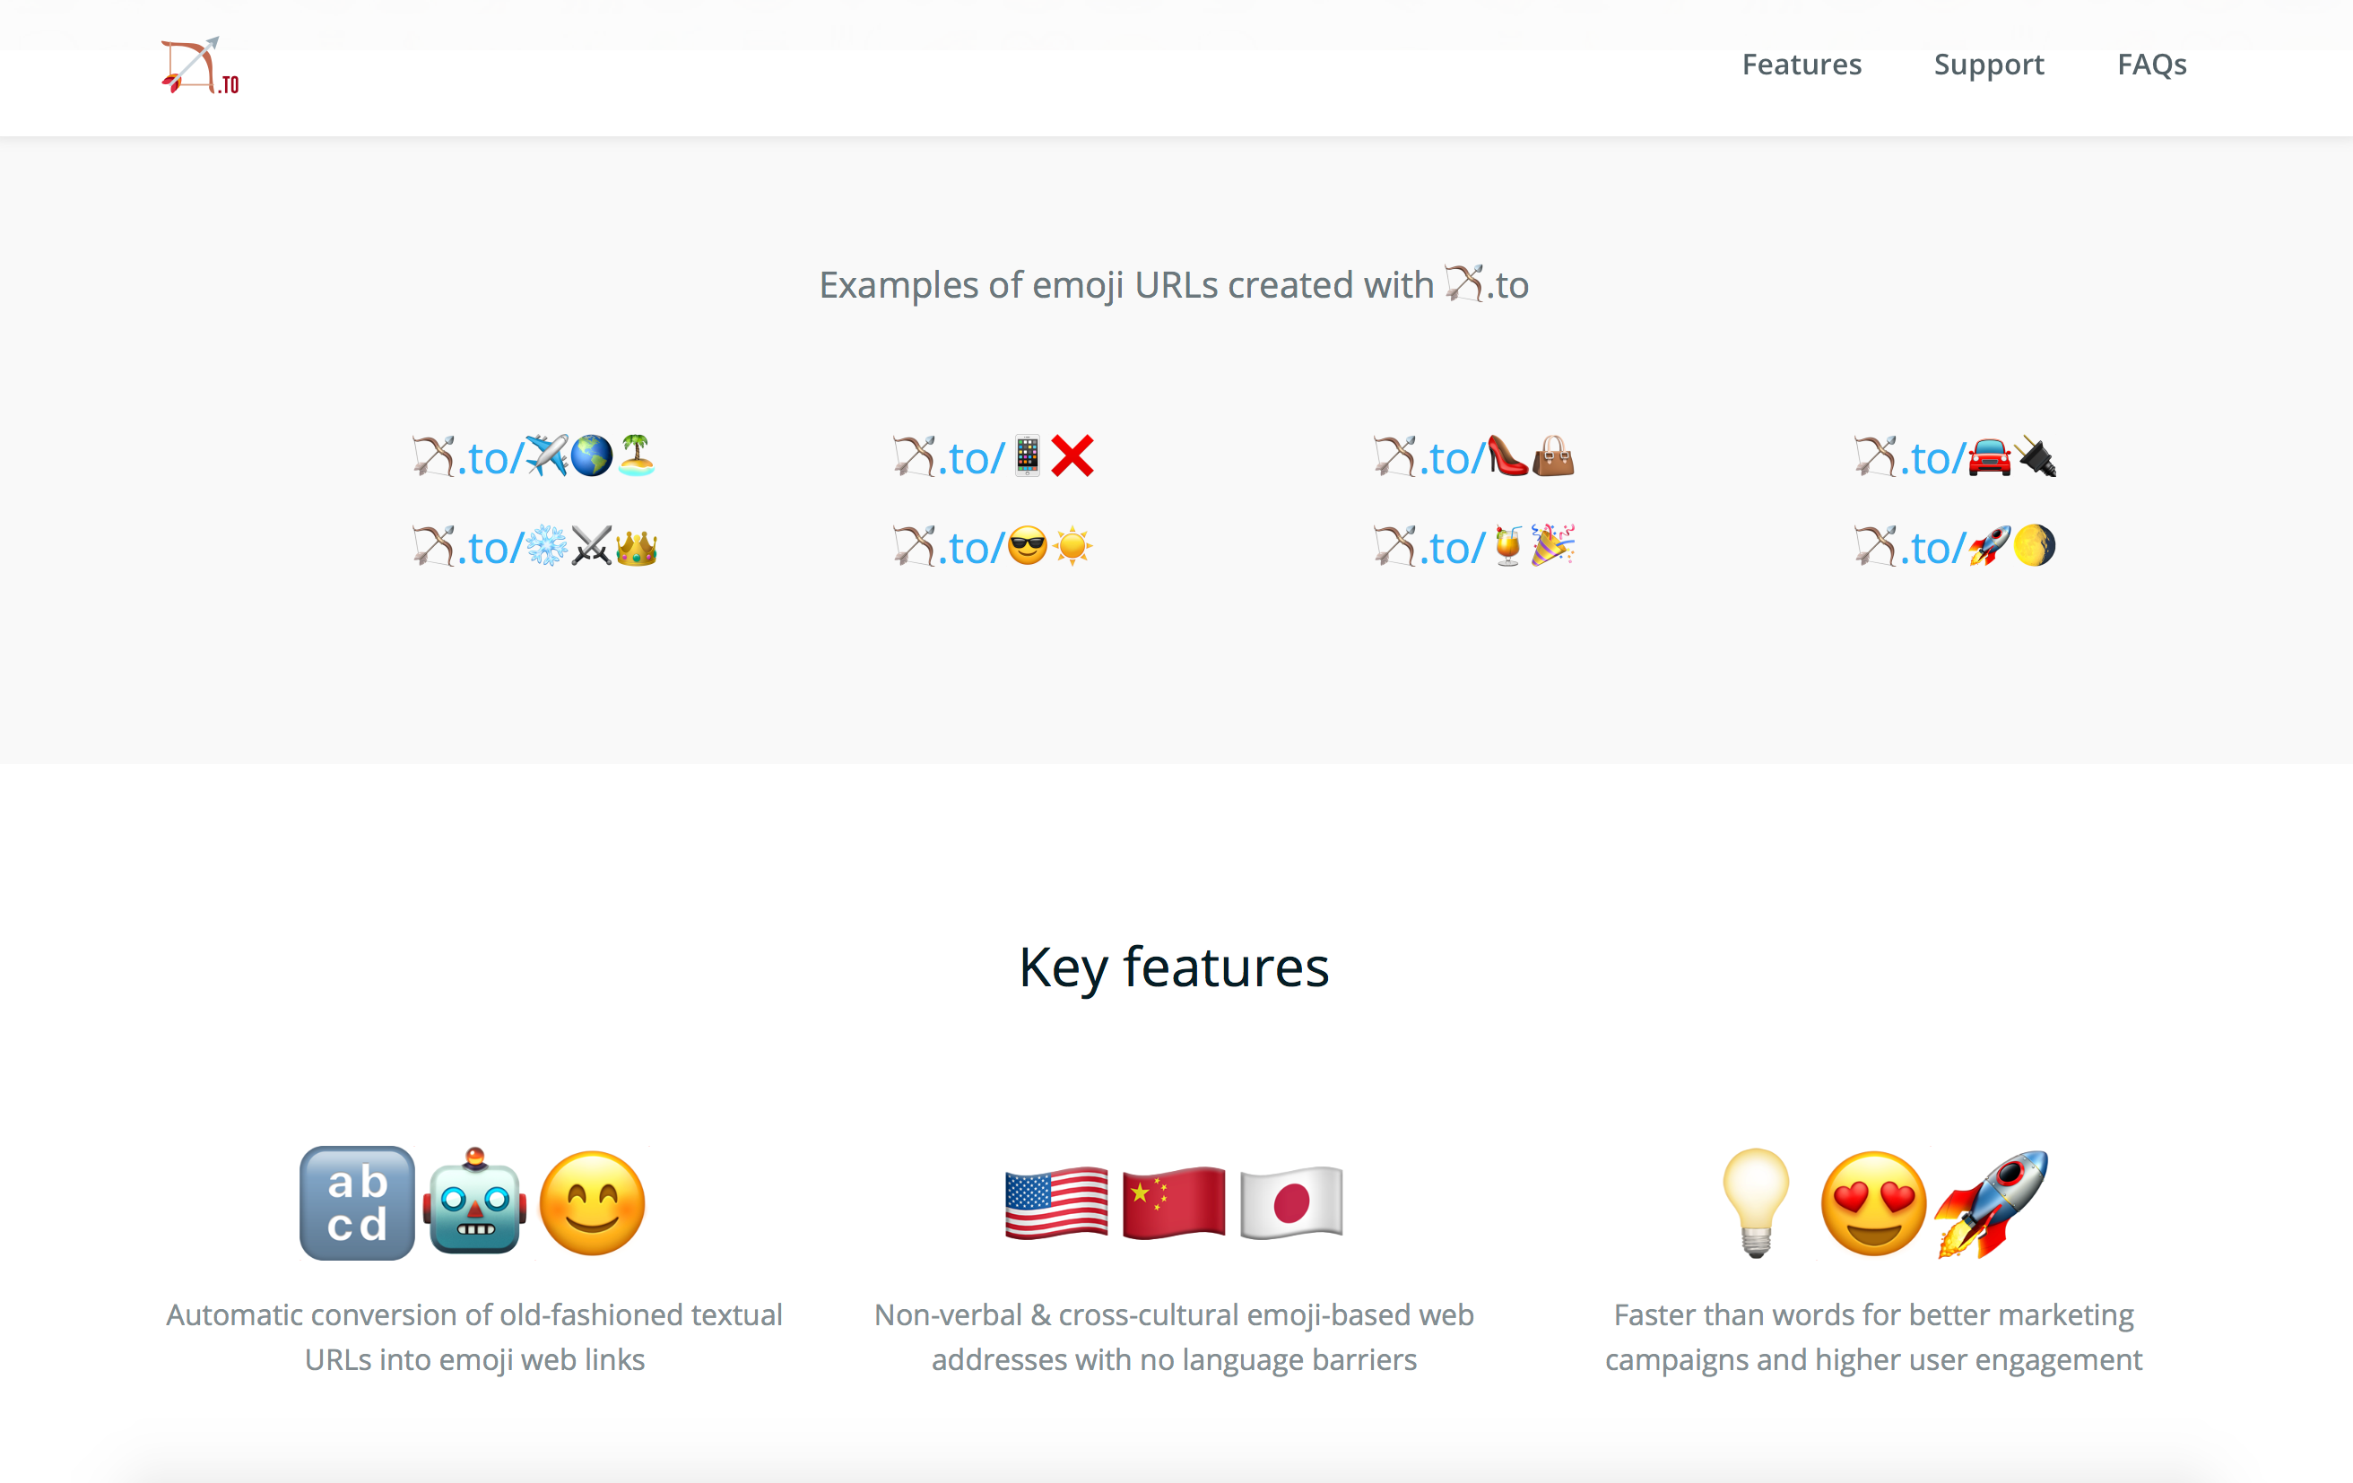This screenshot has height=1483, width=2353.
Task: Open the snowflake-swords-crown emoji URL
Action: pyautogui.click(x=534, y=545)
